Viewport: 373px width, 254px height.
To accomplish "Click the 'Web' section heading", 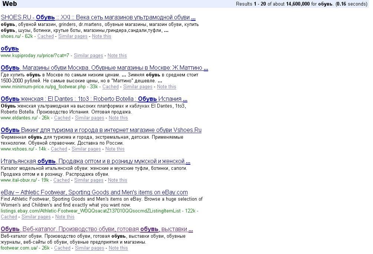I will (10, 4).
